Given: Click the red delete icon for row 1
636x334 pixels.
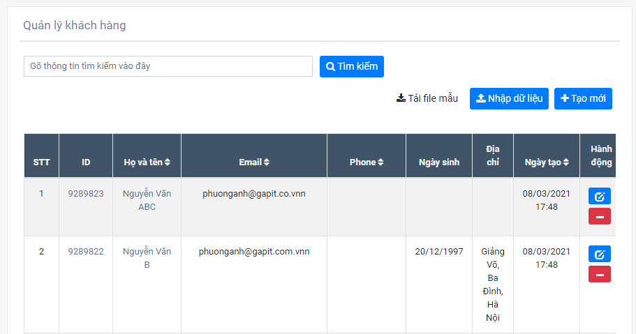Looking at the screenshot, I should 599,216.
